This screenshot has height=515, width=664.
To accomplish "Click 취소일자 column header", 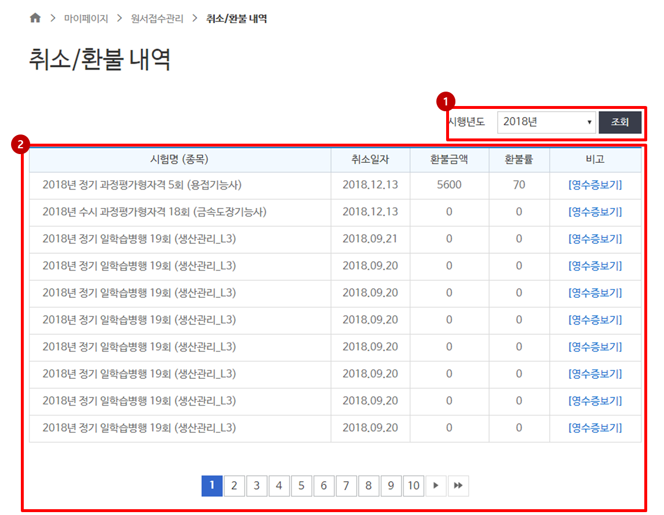I will tap(370, 160).
